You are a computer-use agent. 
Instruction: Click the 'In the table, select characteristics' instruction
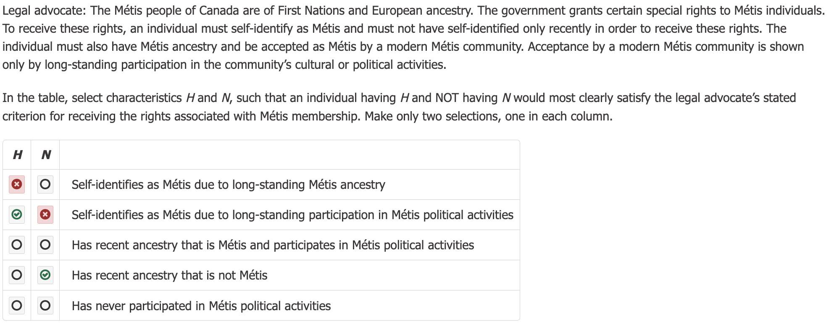[399, 107]
